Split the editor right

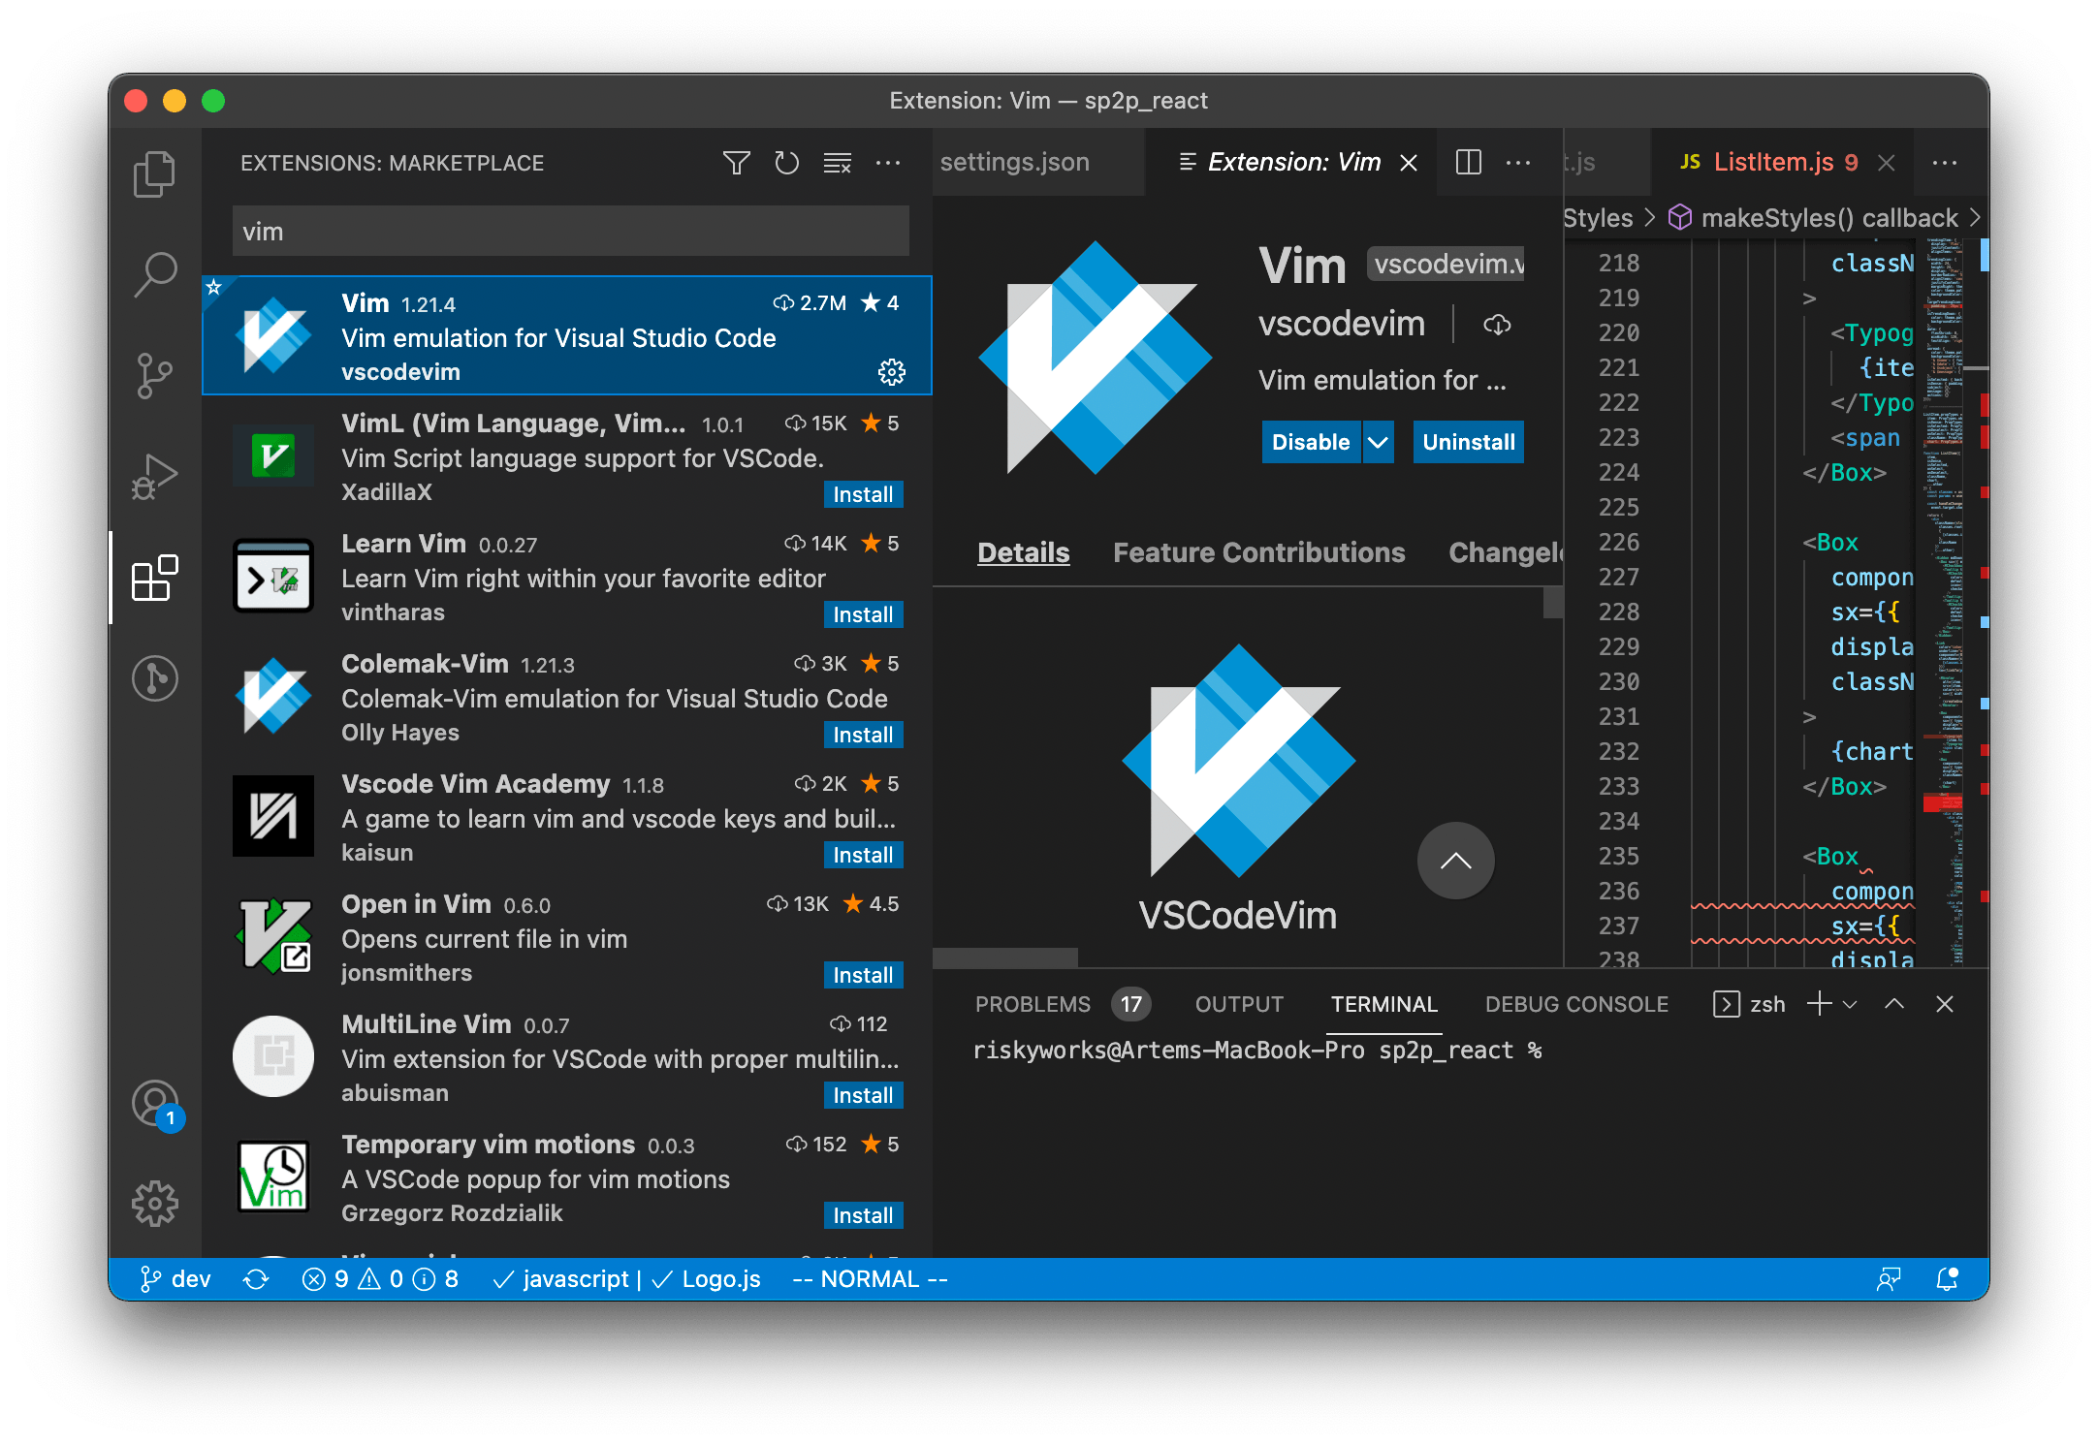[1468, 162]
